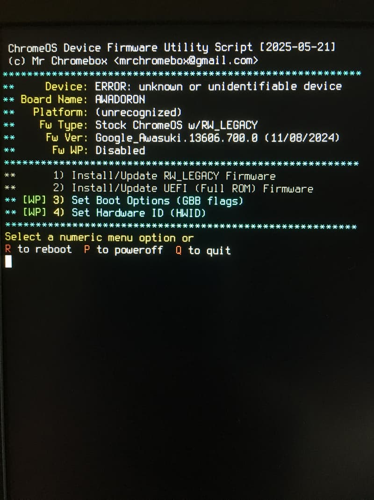The image size is (374, 500).
Task: Click the ERROR unknown device message
Action: (218, 86)
